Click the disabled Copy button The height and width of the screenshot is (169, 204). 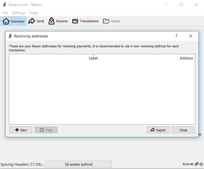[x=46, y=130]
